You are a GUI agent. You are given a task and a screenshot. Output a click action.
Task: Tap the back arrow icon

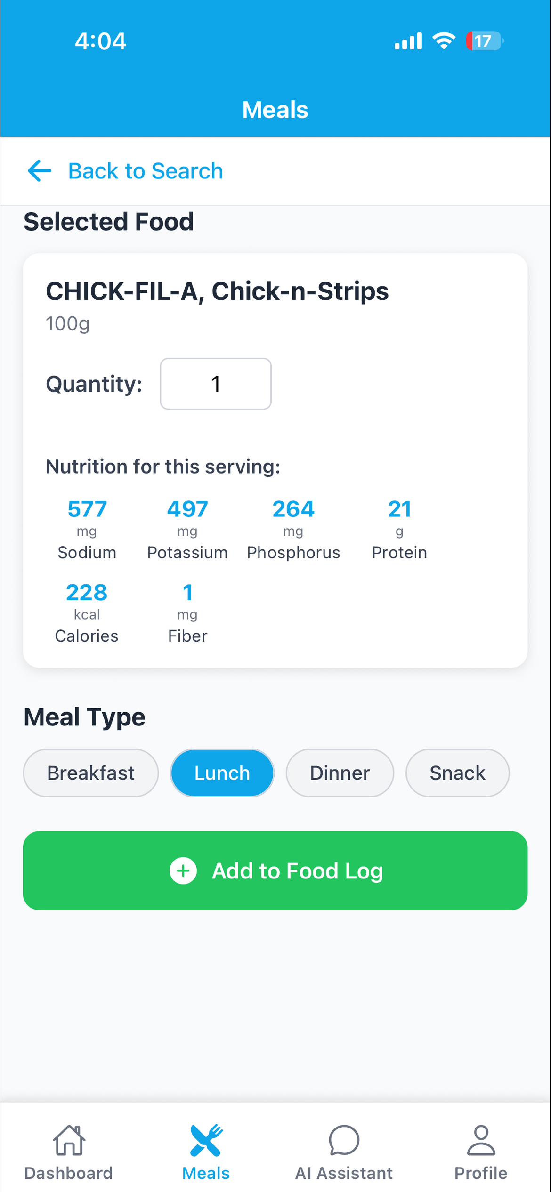(40, 170)
